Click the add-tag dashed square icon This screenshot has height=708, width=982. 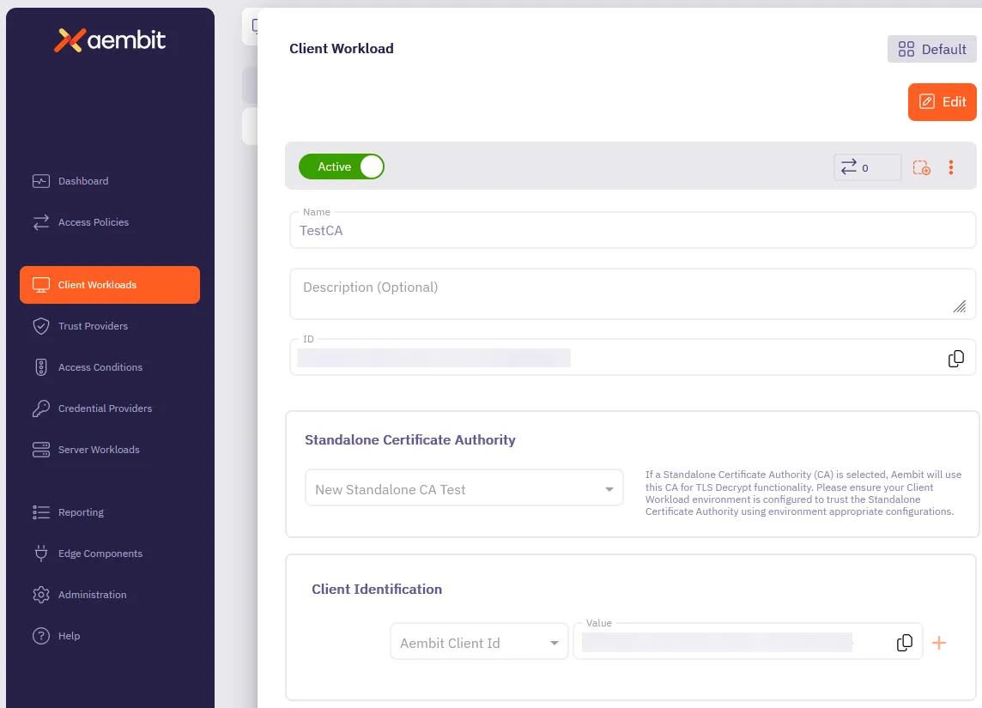[x=921, y=167]
